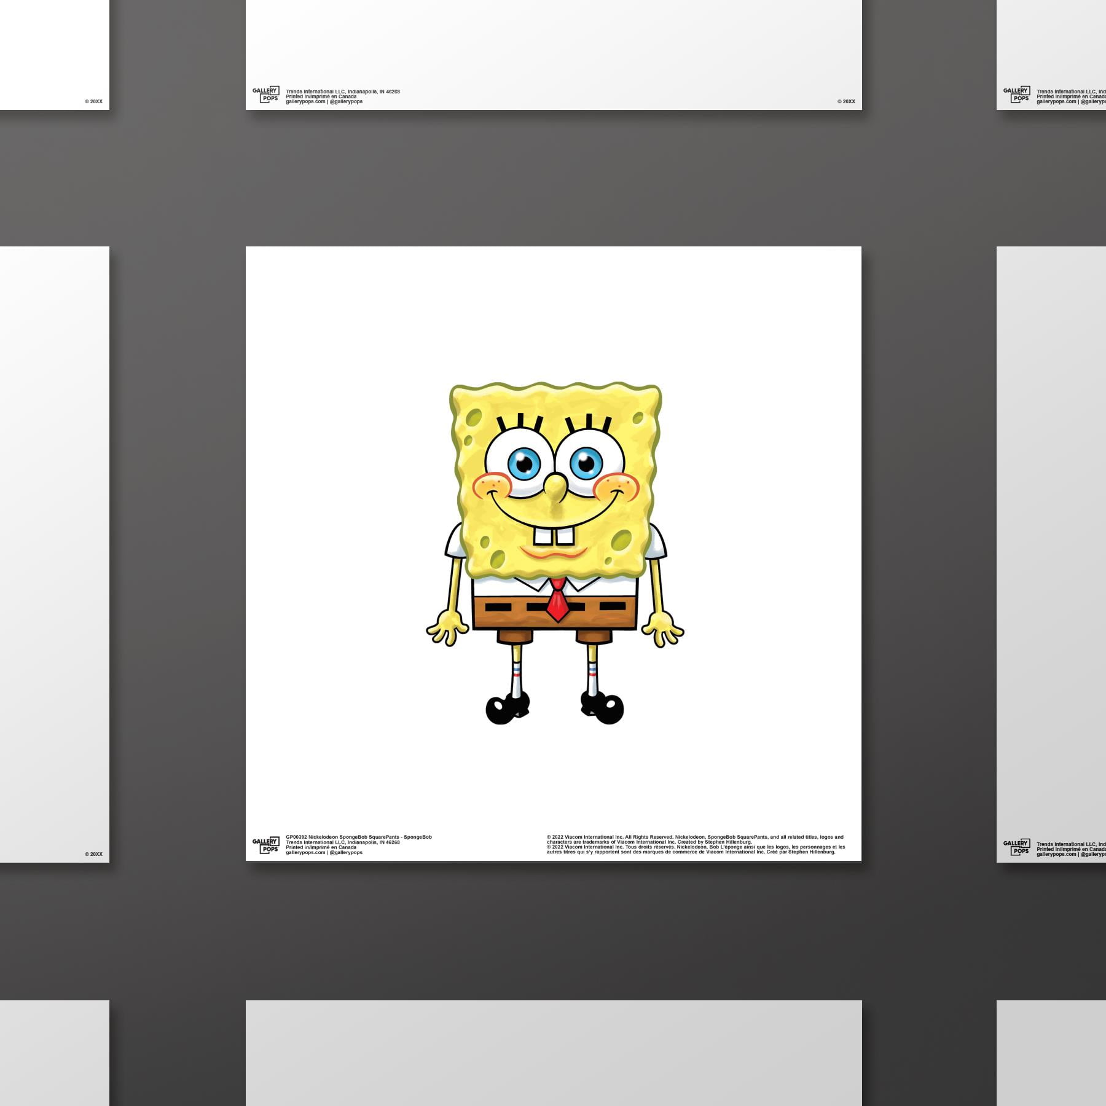Image resolution: width=1106 pixels, height=1106 pixels.
Task: Click 'Trends International' text on the top right poster
Action: pos(1071,92)
